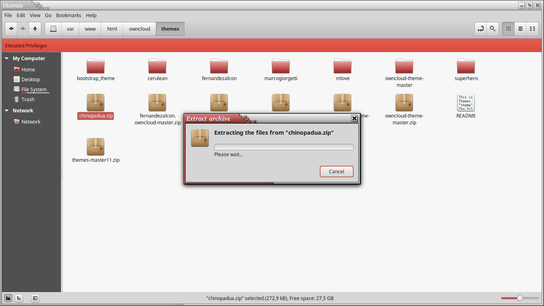The image size is (544, 306).
Task: Open the Help menu
Action: click(91, 15)
